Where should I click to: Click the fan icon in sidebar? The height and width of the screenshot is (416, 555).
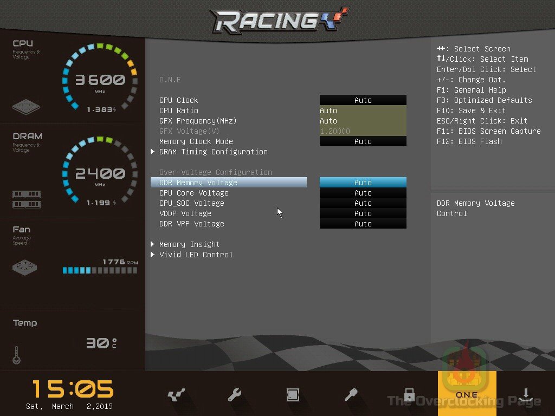(26, 268)
